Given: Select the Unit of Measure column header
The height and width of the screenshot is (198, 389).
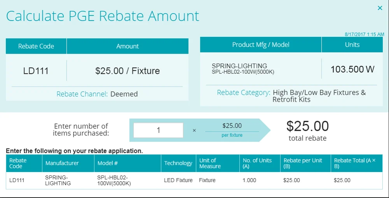Looking at the screenshot, I should tap(210, 163).
